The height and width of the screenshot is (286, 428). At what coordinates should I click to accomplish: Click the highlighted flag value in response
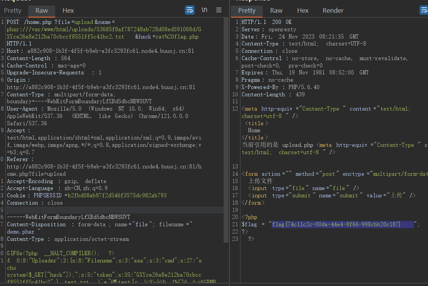pos(343,224)
